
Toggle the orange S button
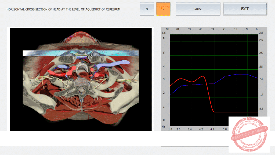coord(163,9)
